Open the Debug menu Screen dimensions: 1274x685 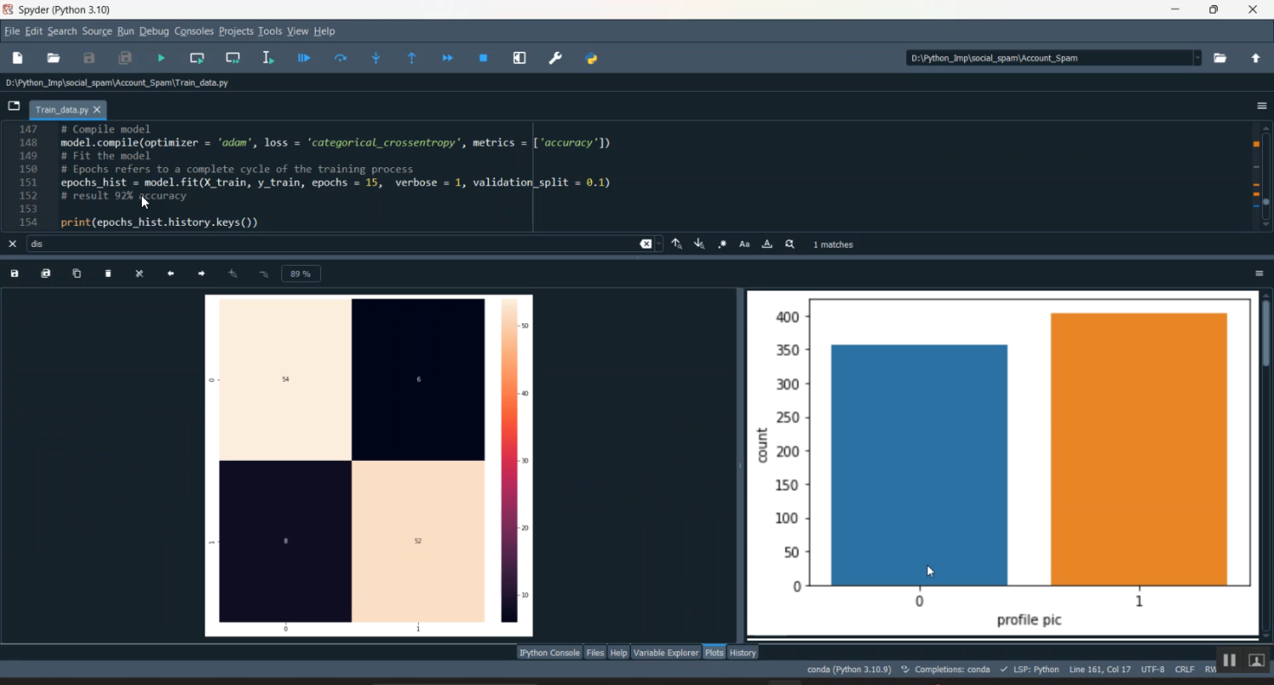(154, 31)
